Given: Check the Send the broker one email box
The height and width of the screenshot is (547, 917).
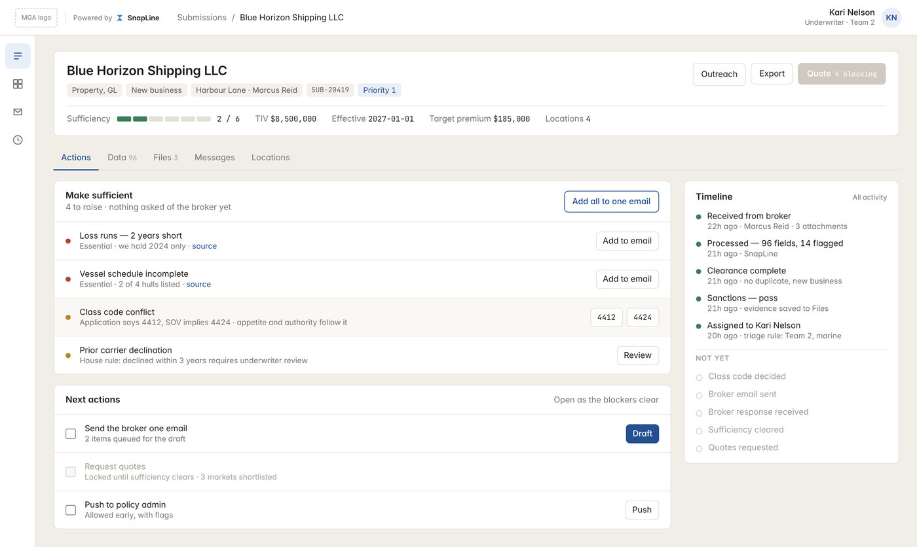Looking at the screenshot, I should [71, 434].
